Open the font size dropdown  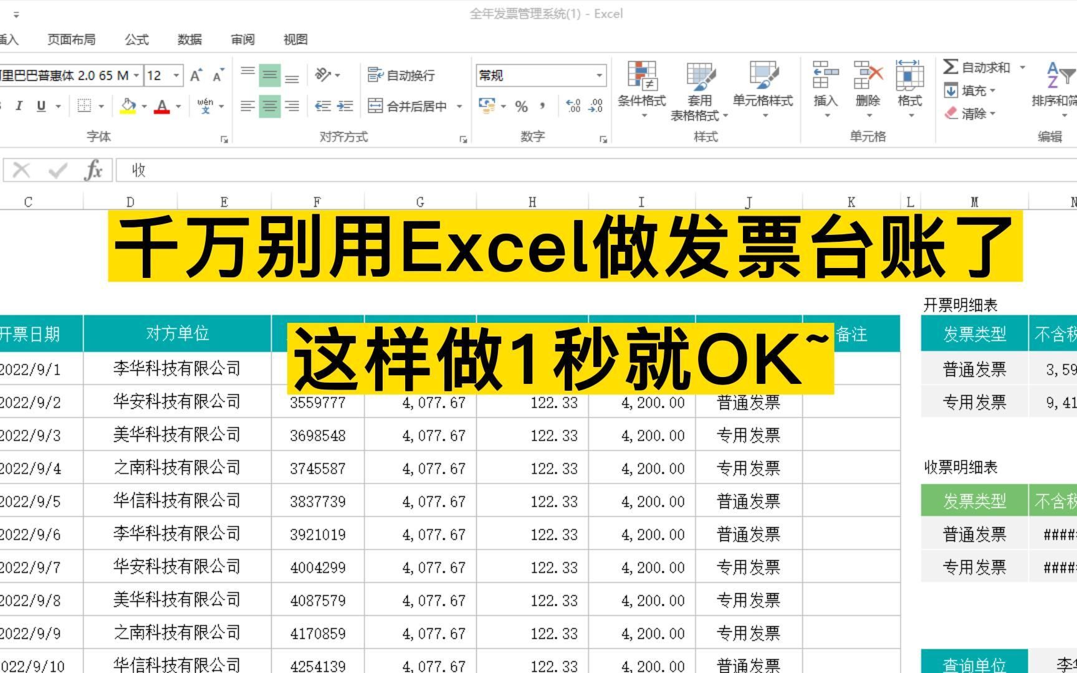[176, 75]
